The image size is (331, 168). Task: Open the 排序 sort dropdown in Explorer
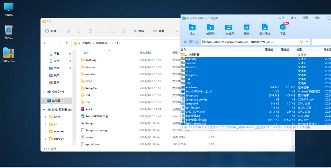[x=140, y=31]
